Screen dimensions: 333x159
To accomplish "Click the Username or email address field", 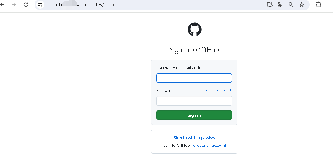I will point(194,78).
